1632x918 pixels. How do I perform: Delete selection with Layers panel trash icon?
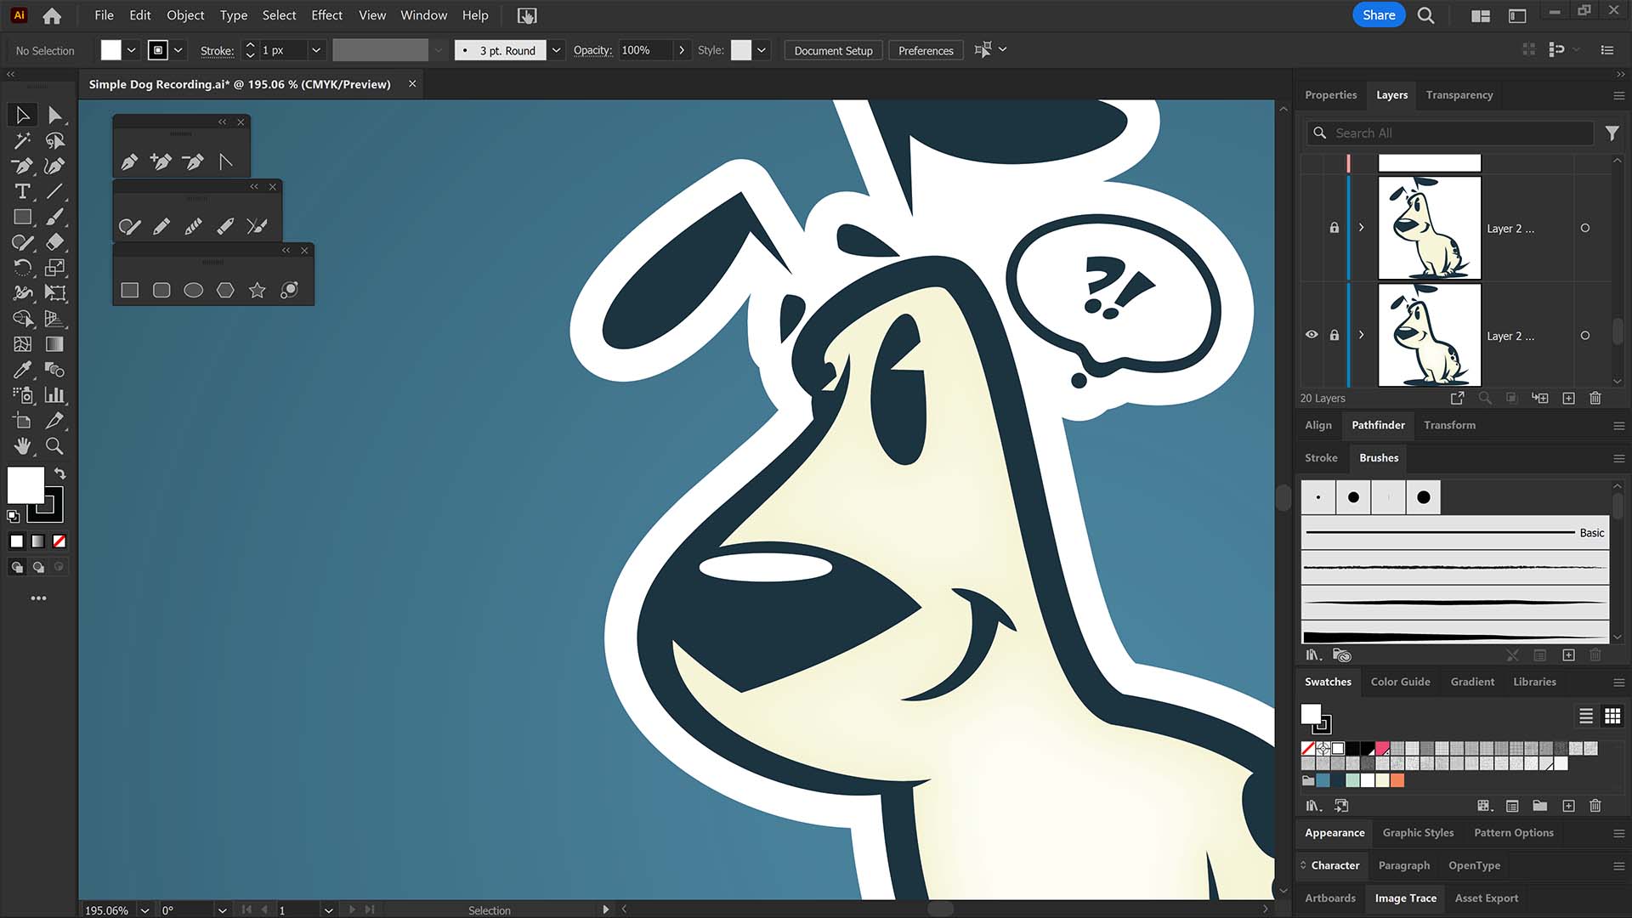click(1595, 398)
